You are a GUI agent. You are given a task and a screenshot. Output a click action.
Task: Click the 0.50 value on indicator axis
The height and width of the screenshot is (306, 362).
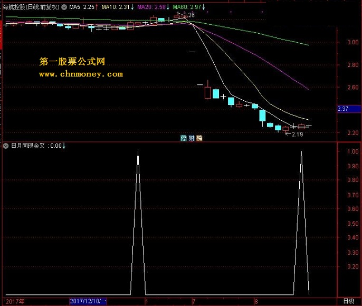(353, 224)
